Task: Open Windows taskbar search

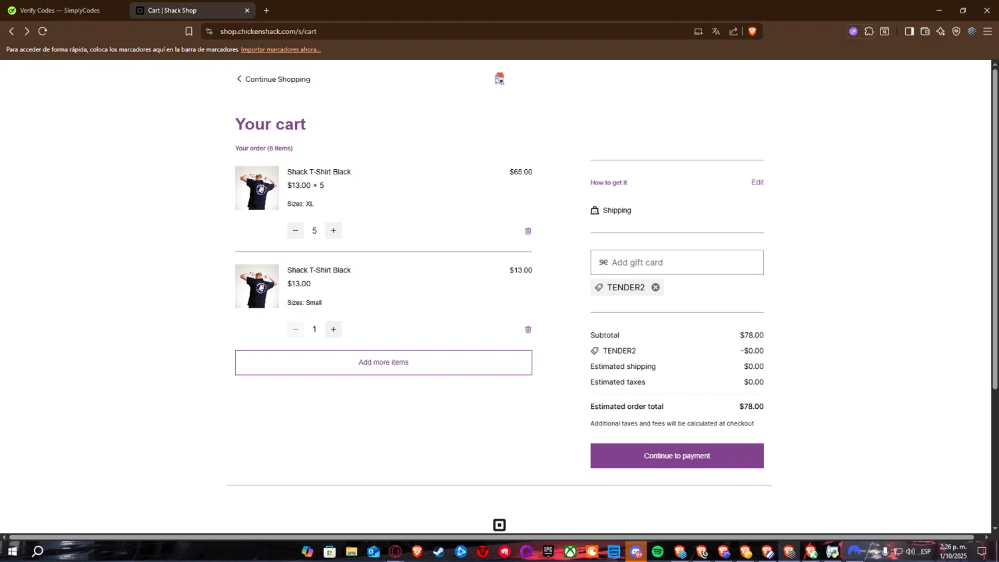Action: (x=38, y=551)
